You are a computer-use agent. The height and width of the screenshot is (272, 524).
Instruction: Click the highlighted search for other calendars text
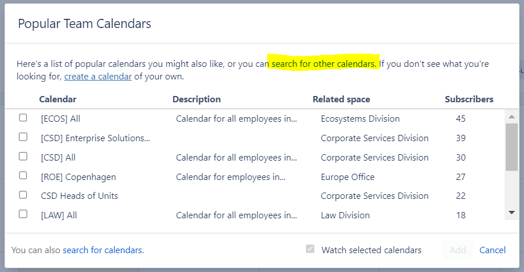[x=324, y=64]
